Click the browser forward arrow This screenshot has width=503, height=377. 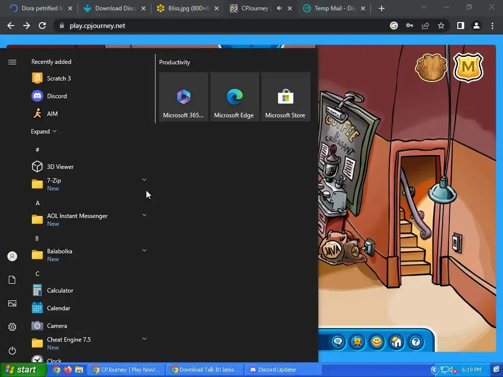coord(27,26)
